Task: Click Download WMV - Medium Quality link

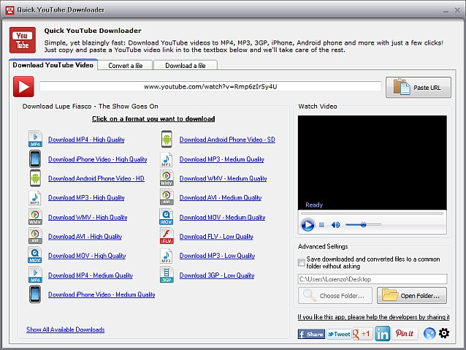Action: pos(223,178)
